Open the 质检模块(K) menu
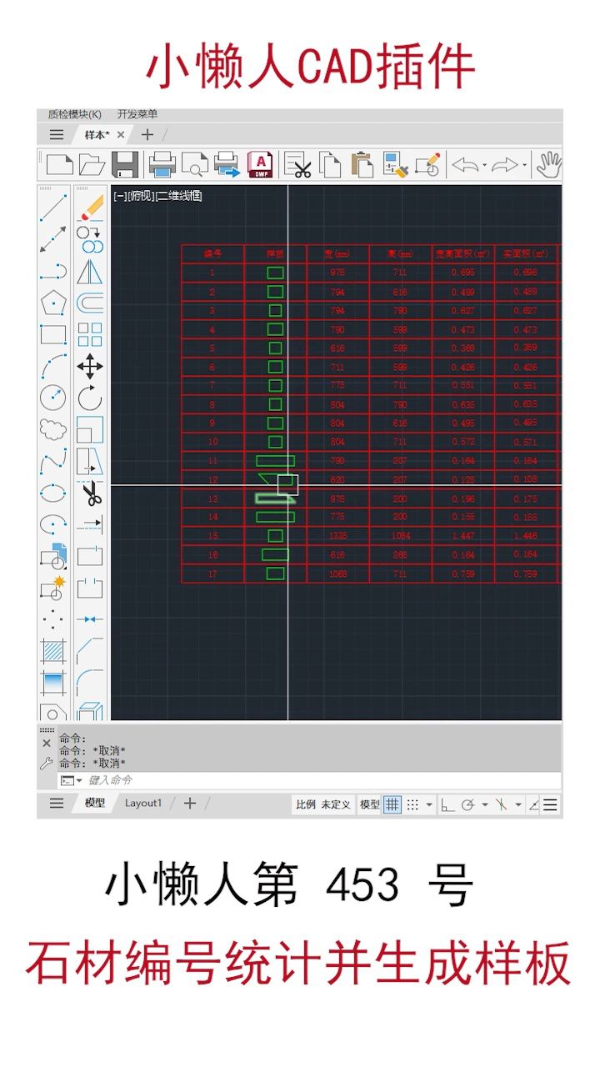The height and width of the screenshot is (1067, 600). 75,114
